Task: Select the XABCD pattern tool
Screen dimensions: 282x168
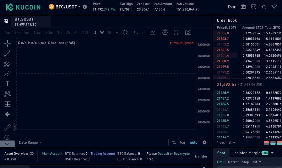Action: [7, 94]
